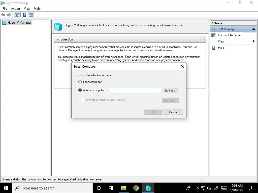Toggle the Show/Hide Action Pane toolbar icon
The height and width of the screenshot is (193, 258).
click(x=30, y=15)
